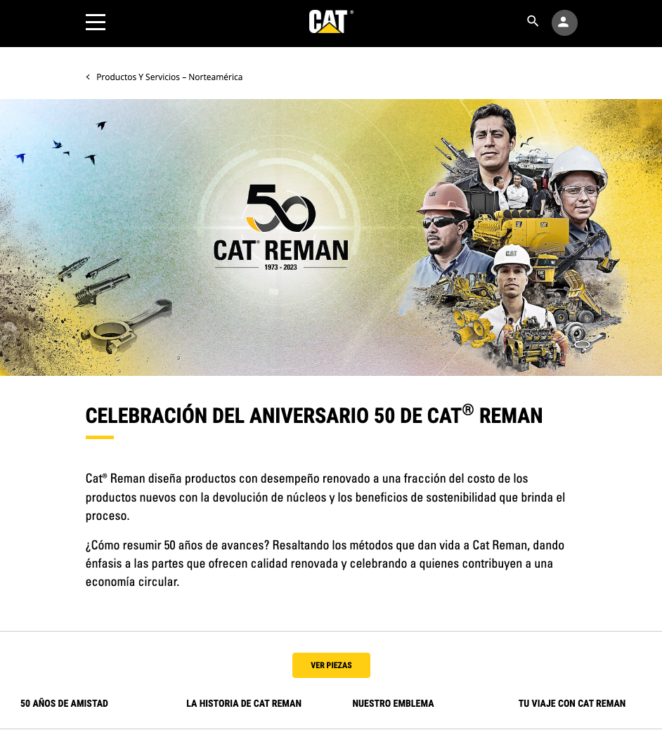Click the back chevron beside breadcrumb
Screen dimensions: 662x737
pyautogui.click(x=88, y=77)
